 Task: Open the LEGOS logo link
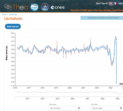(x=34, y=7)
